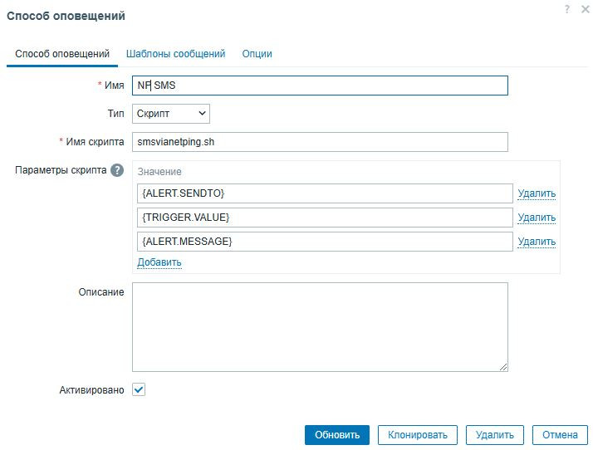Viewport: 593px width, 450px height.
Task: Toggle the Активировано checkbox
Action: [x=139, y=389]
